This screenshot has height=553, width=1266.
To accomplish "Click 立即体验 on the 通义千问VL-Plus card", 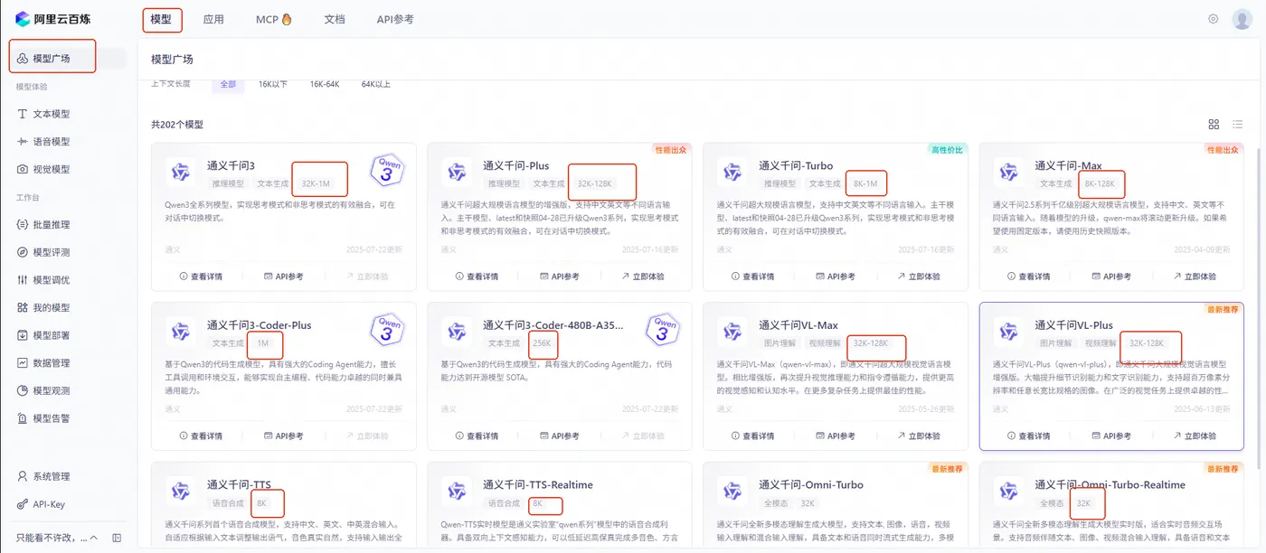I will [1195, 436].
